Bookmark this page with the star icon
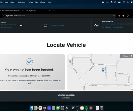 click(114, 16)
